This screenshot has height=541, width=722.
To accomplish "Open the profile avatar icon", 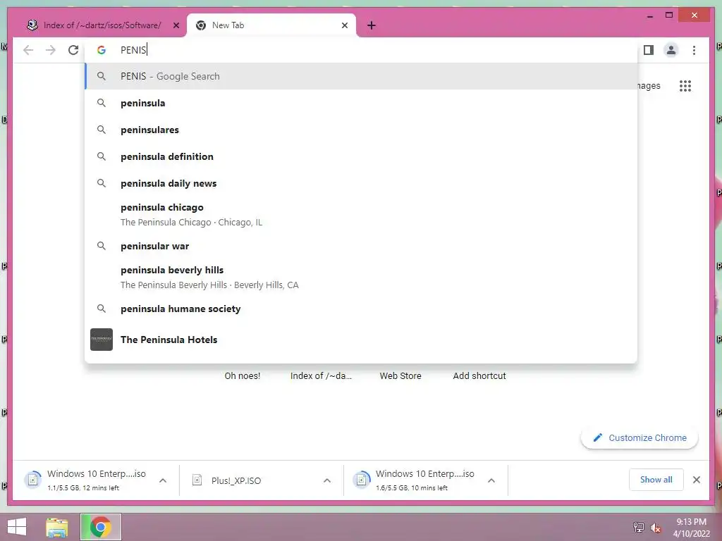I will 671,50.
